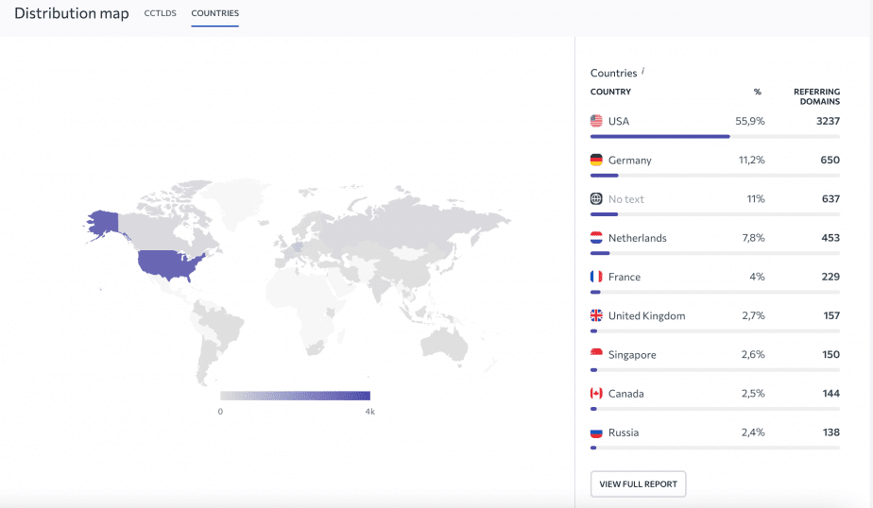Click the highlighted United States on the map
This screenshot has height=508, width=873.
tap(168, 264)
